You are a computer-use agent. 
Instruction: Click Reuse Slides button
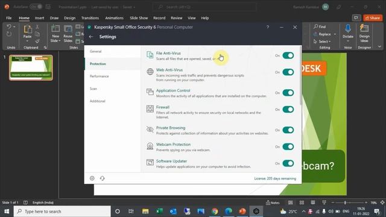click(x=68, y=34)
